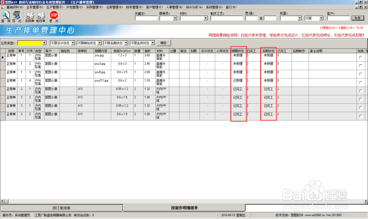Click the 确定 confirm button
Viewport: 368px width, 219px height.
point(163,43)
